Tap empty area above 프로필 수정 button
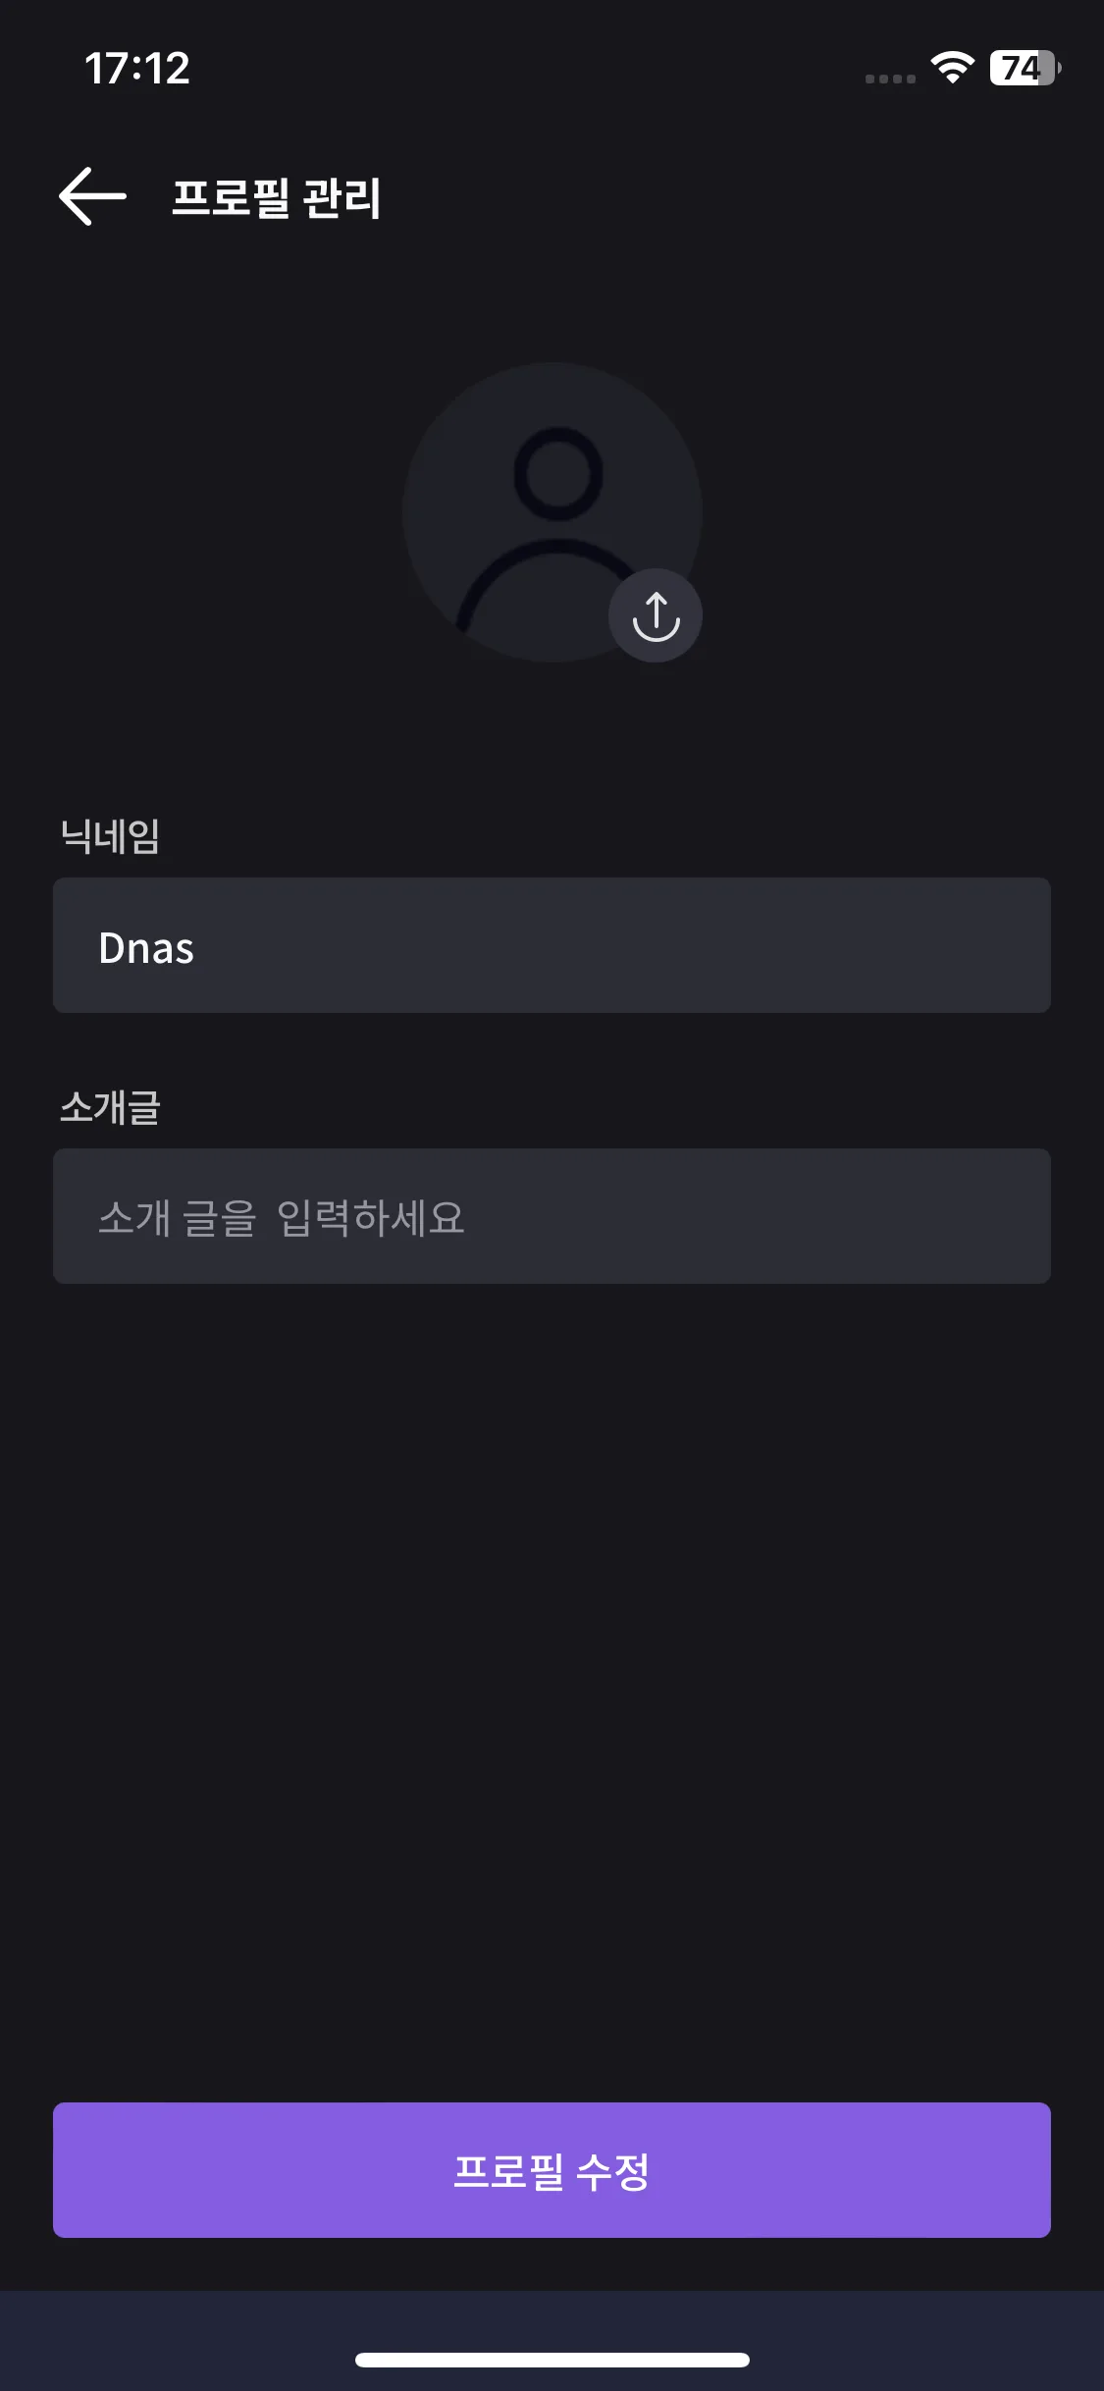The height and width of the screenshot is (2391, 1104). (x=552, y=1688)
